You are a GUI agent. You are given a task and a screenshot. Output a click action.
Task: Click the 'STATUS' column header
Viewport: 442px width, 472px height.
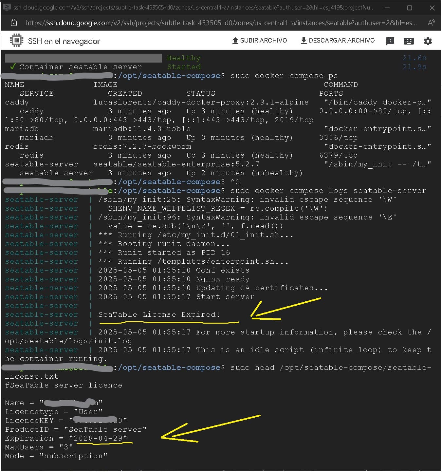201,93
